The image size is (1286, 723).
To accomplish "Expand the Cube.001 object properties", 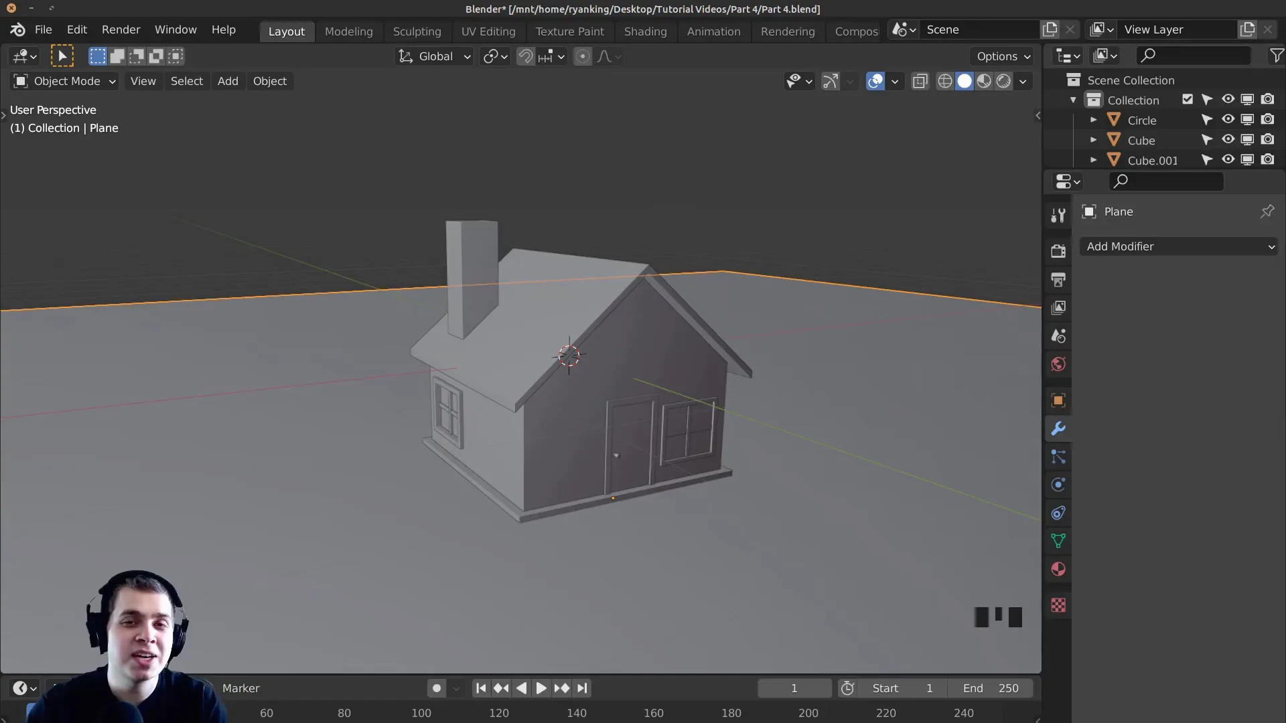I will [1092, 159].
